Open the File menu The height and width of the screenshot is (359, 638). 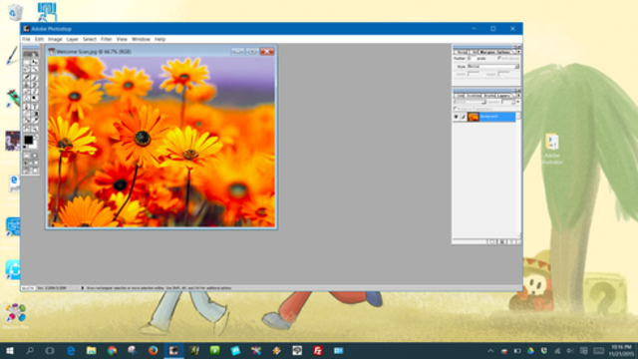click(x=26, y=39)
